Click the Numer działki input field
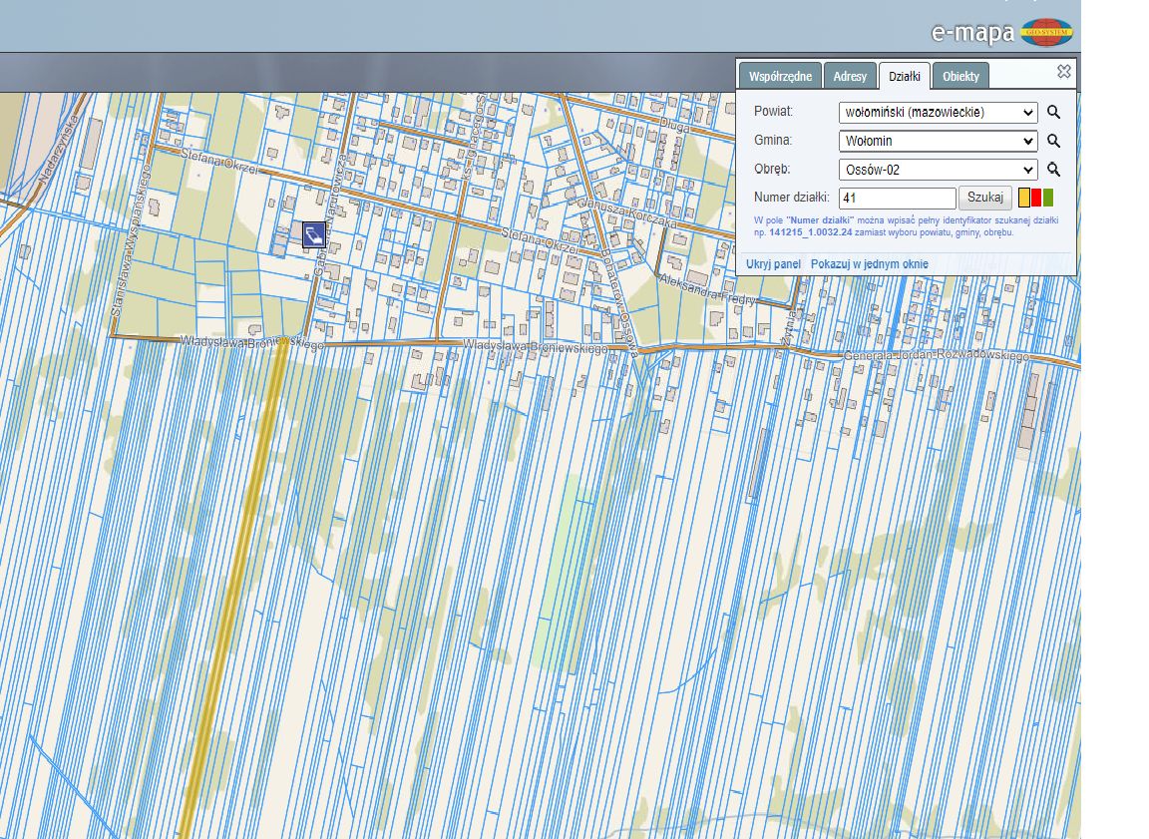The width and height of the screenshot is (1149, 839). click(x=897, y=199)
